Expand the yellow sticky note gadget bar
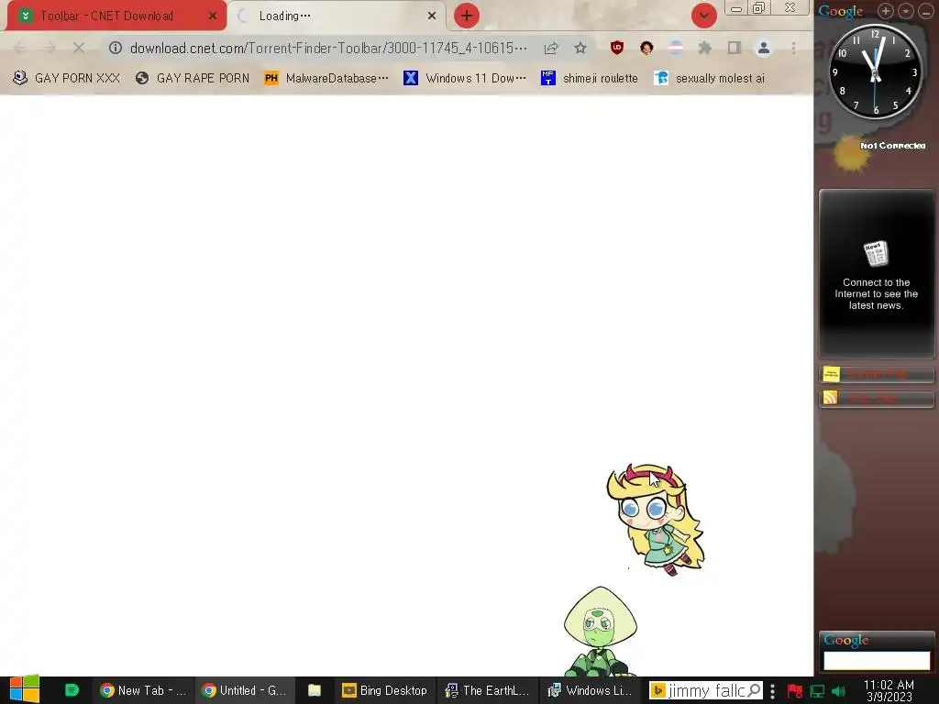Viewport: 939px width, 704px height. pyautogui.click(x=876, y=375)
